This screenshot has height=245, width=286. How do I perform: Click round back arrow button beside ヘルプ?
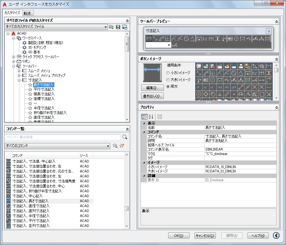[x=276, y=235]
